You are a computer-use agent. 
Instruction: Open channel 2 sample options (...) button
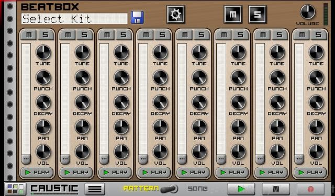point(65,159)
